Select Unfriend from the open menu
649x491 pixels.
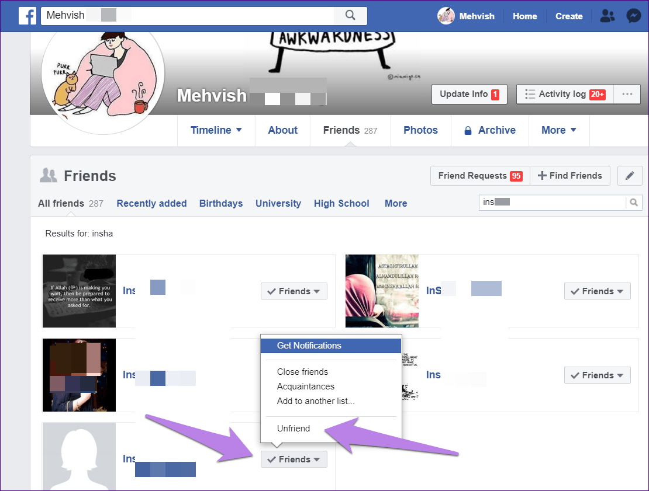(x=294, y=428)
